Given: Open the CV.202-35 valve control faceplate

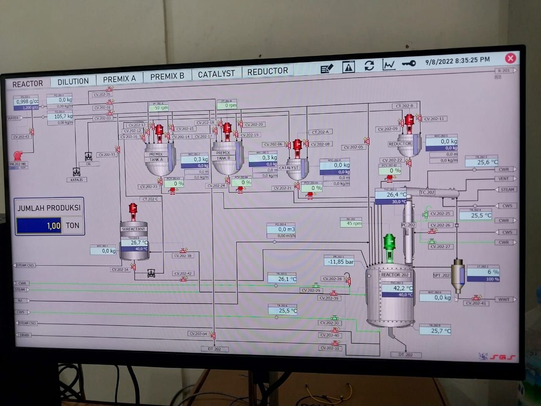Looking at the screenshot, I should [x=109, y=90].
